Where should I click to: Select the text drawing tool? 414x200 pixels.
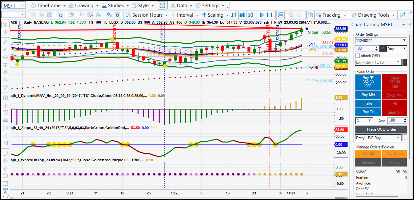point(5,191)
